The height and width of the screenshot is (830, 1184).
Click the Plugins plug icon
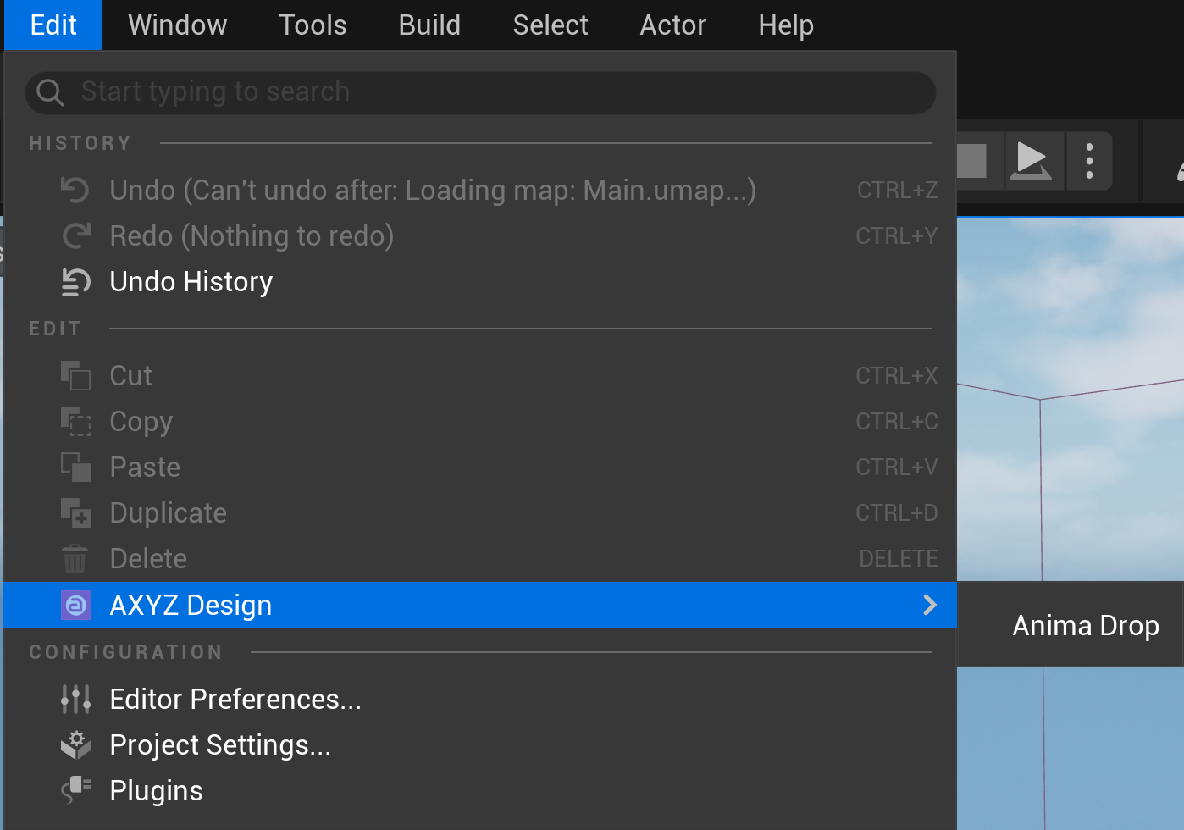click(75, 790)
